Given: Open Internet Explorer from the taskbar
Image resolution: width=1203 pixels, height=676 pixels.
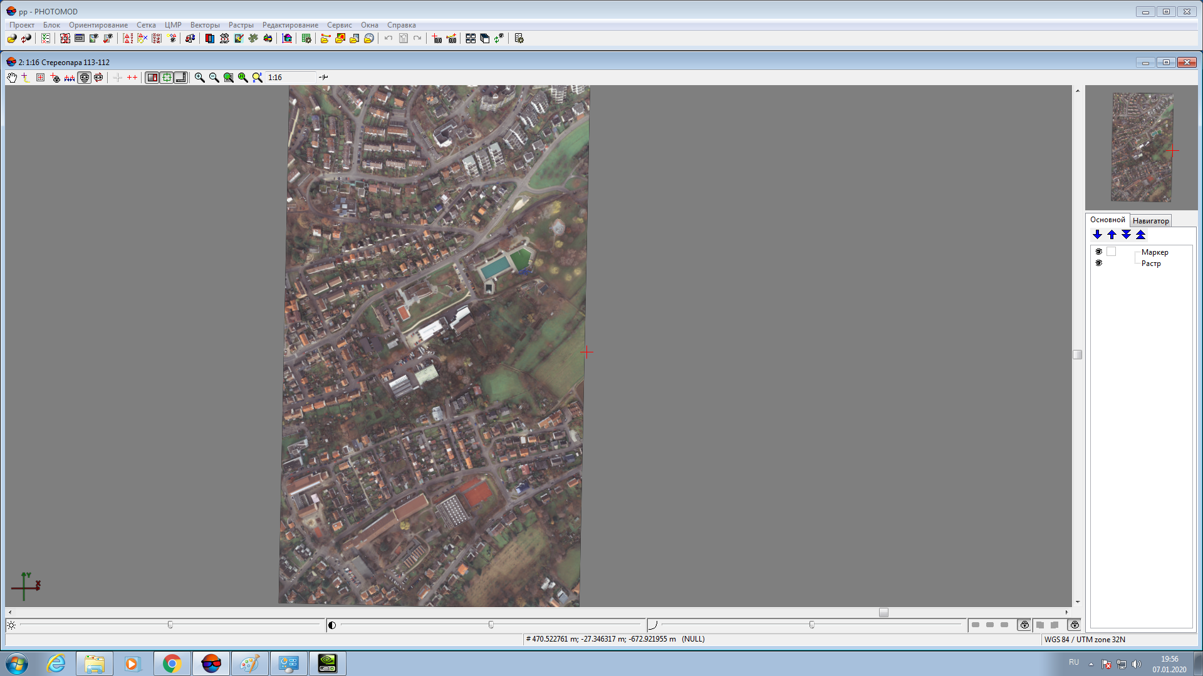Looking at the screenshot, I should coord(56,663).
